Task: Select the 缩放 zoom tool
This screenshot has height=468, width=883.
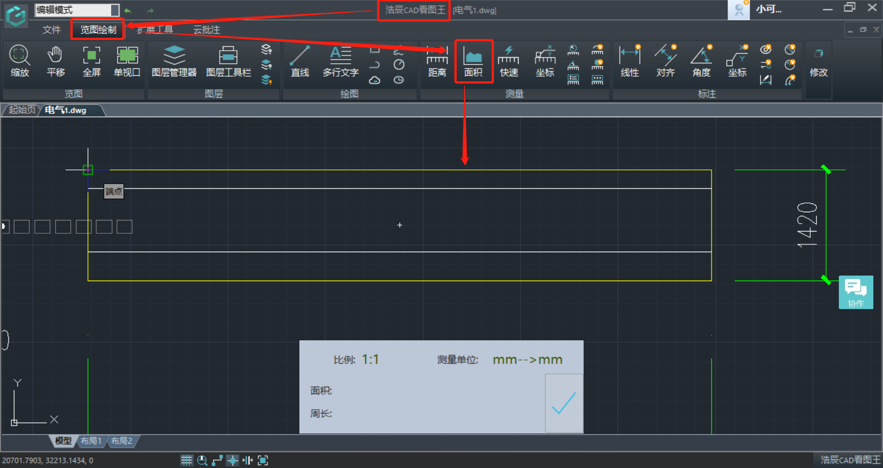Action: click(20, 61)
